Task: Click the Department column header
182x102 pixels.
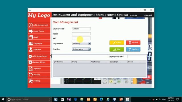Action: tap(118, 62)
